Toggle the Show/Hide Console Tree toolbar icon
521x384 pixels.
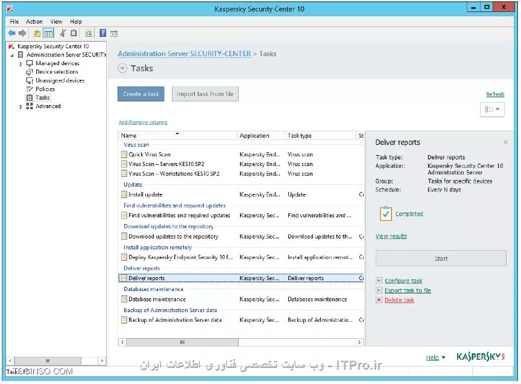[48, 33]
